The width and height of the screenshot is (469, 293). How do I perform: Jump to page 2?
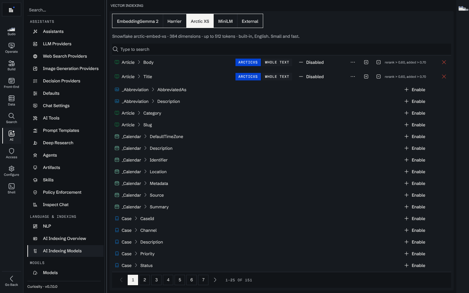(145, 280)
